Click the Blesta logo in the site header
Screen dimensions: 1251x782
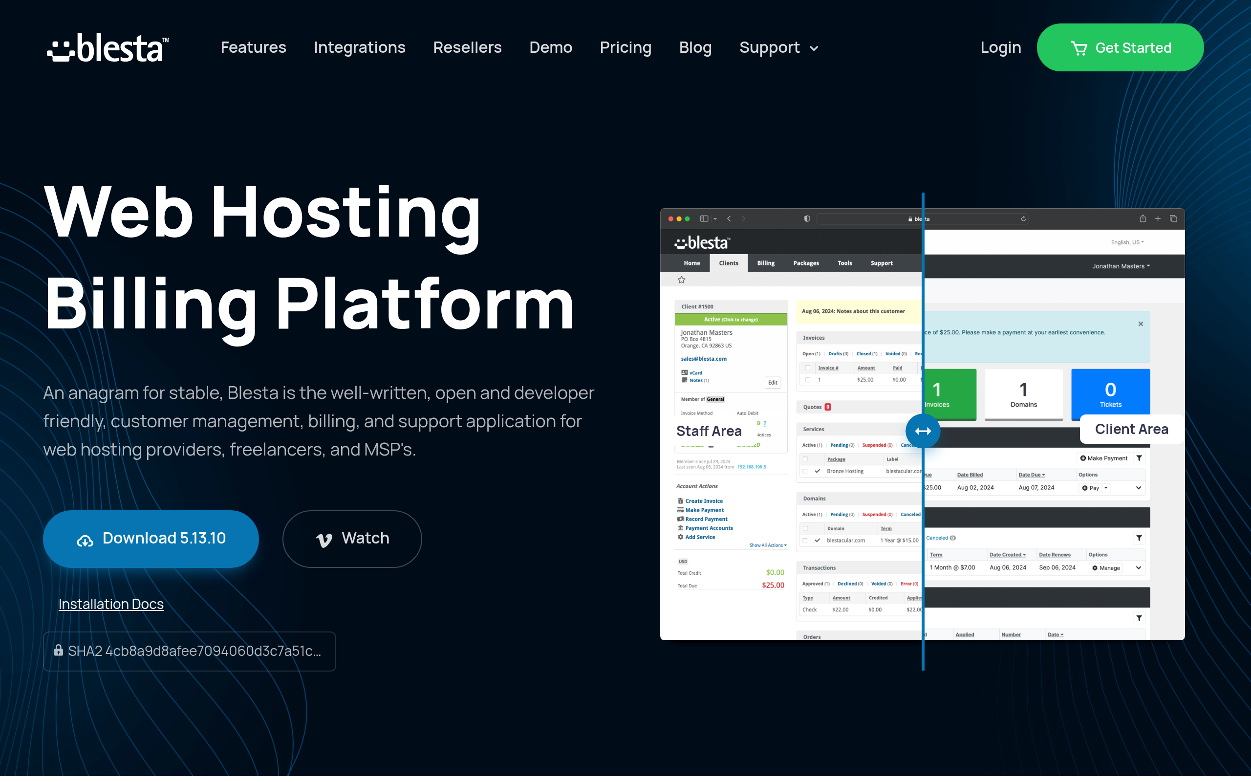(108, 47)
